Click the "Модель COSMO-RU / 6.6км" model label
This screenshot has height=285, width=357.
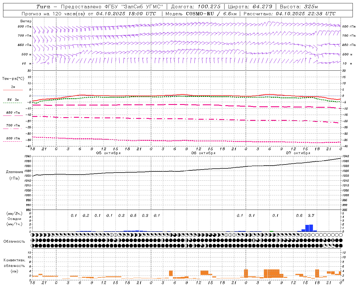click(201, 14)
